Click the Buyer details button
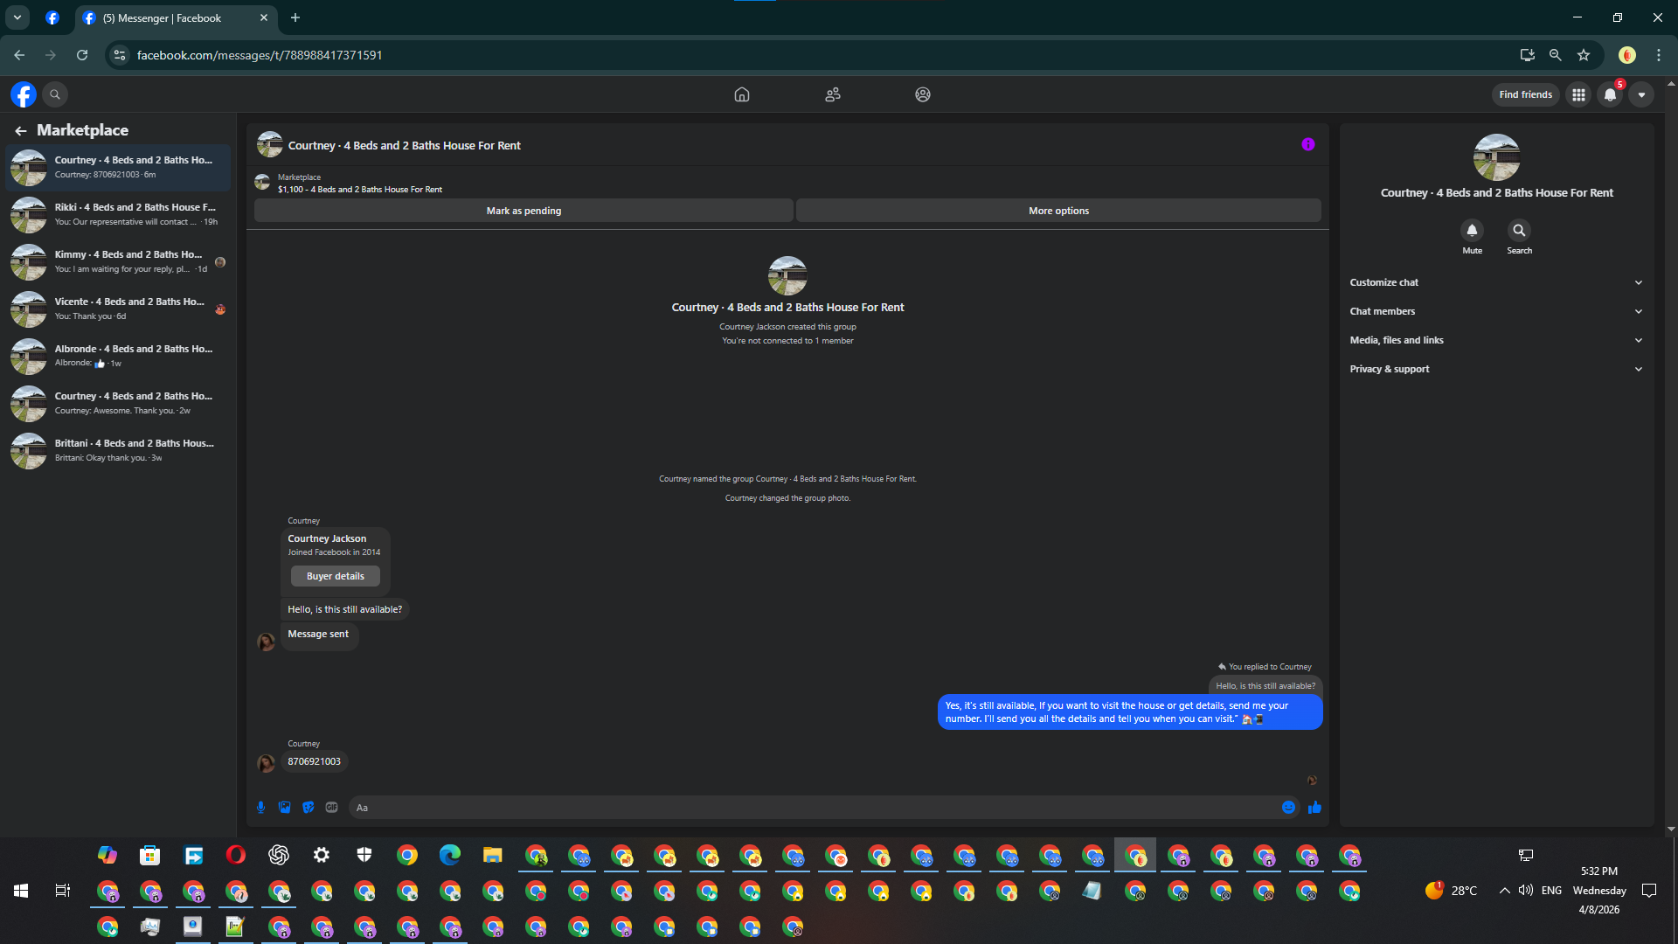The width and height of the screenshot is (1678, 944). click(x=336, y=576)
